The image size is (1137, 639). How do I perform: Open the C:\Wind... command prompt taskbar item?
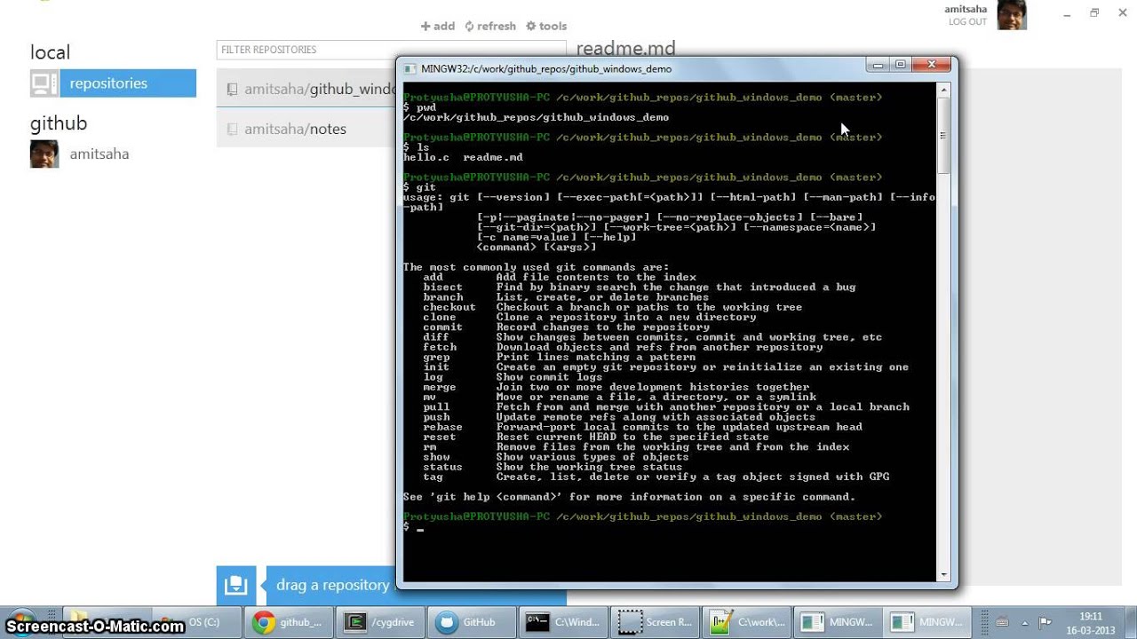coord(563,622)
